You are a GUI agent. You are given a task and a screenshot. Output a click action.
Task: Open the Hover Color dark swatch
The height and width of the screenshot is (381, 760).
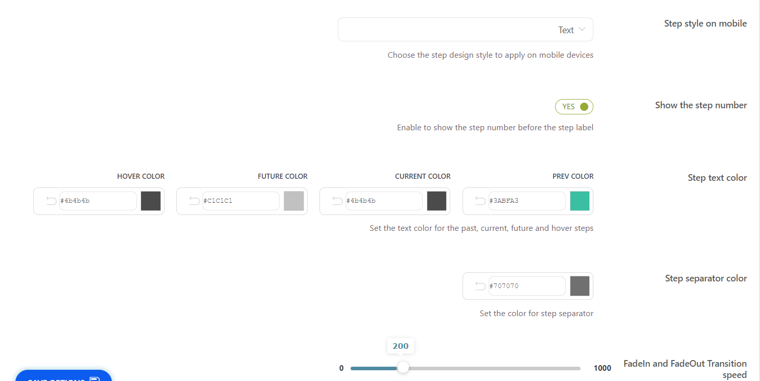click(151, 201)
